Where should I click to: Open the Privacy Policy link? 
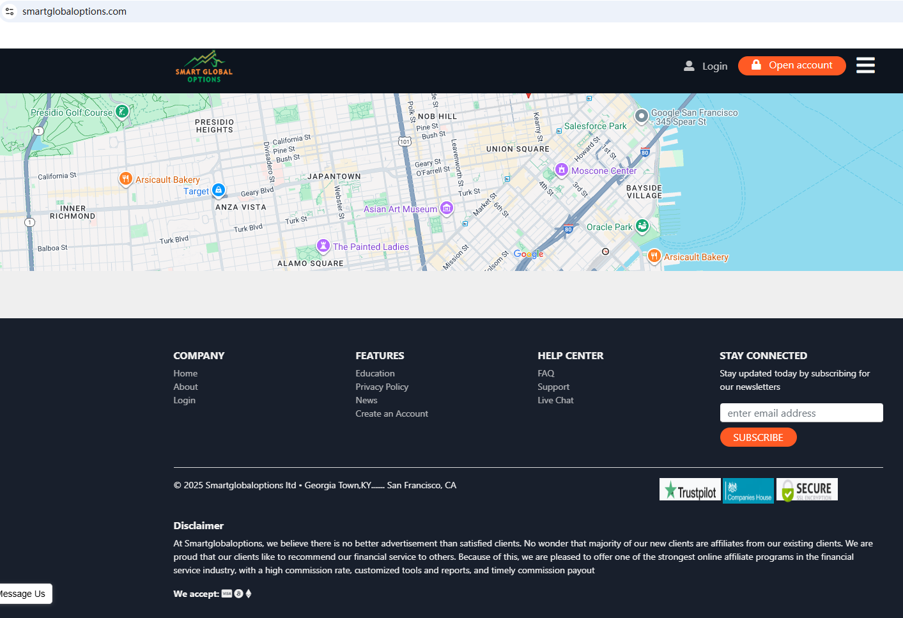pos(382,387)
